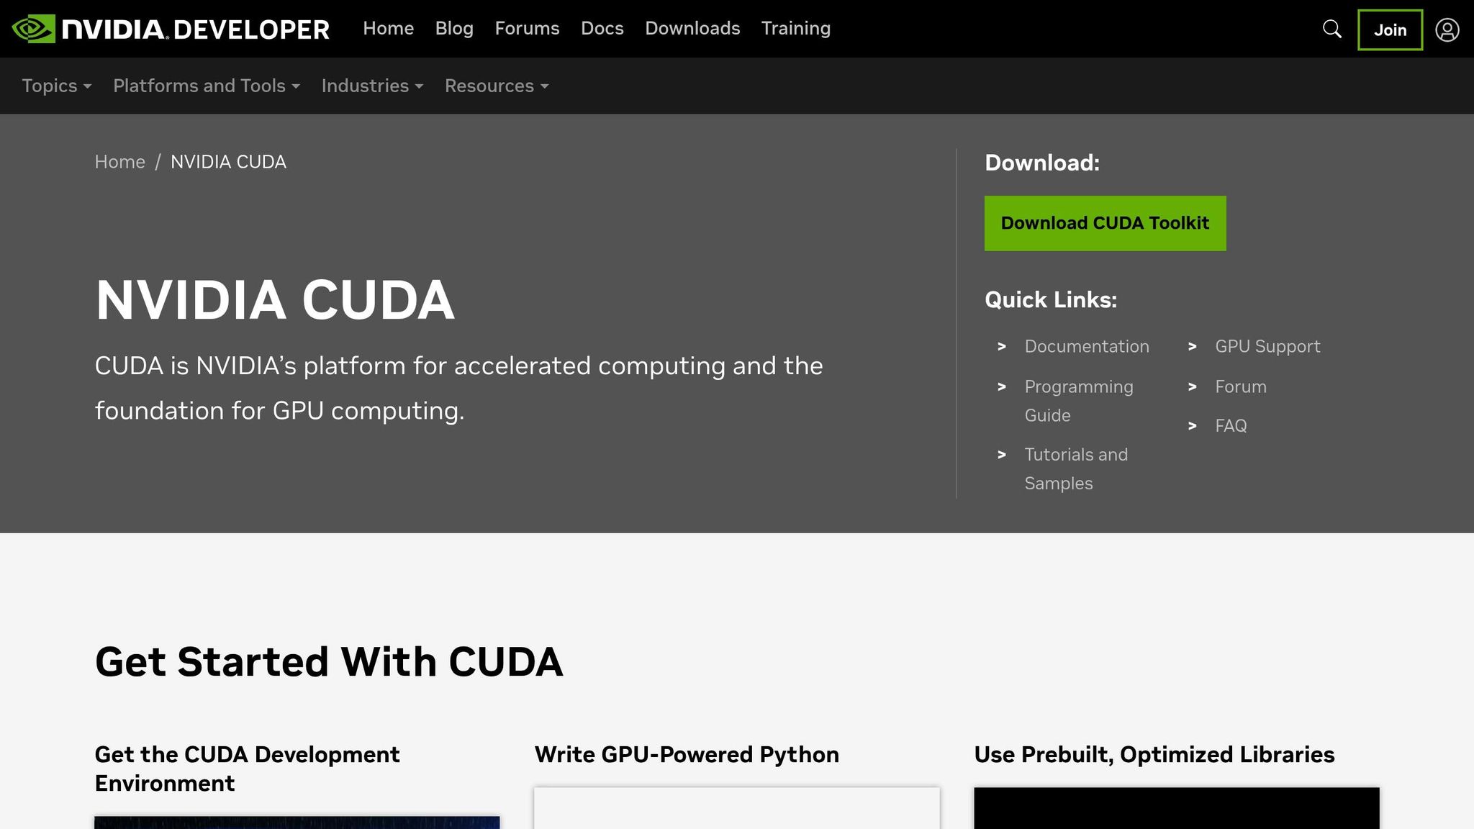Click the arrow next to FAQ

tap(1194, 425)
